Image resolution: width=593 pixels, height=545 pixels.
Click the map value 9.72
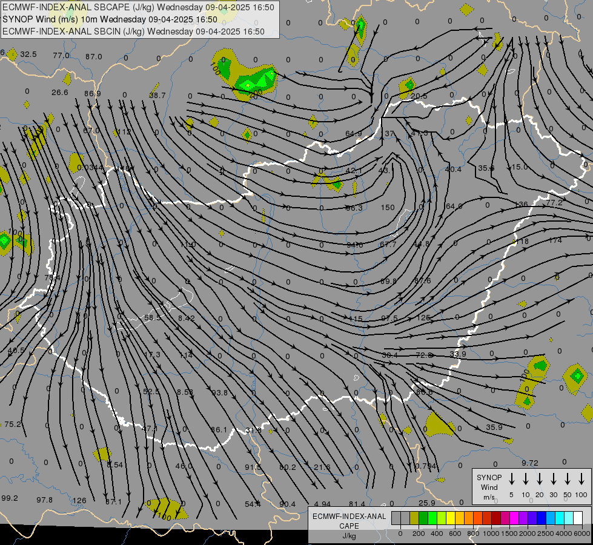click(x=529, y=463)
